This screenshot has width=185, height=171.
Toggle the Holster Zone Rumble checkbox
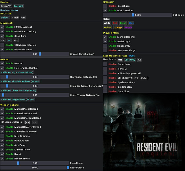click(2, 68)
